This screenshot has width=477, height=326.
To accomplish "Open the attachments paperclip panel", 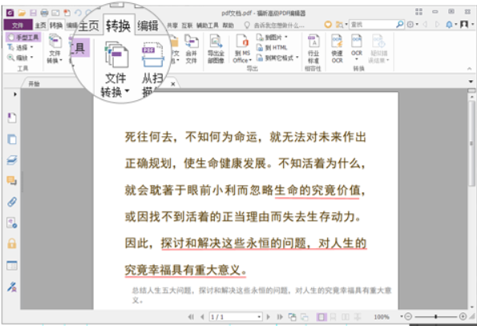I will pos(12,202).
